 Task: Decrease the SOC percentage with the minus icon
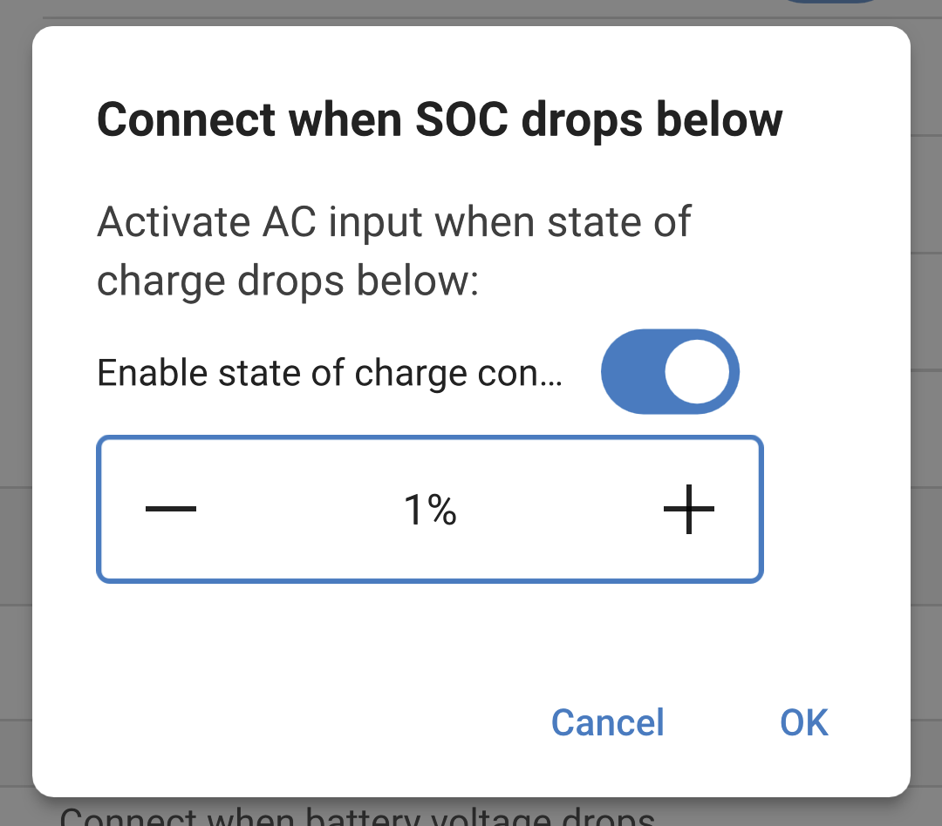[x=171, y=510]
